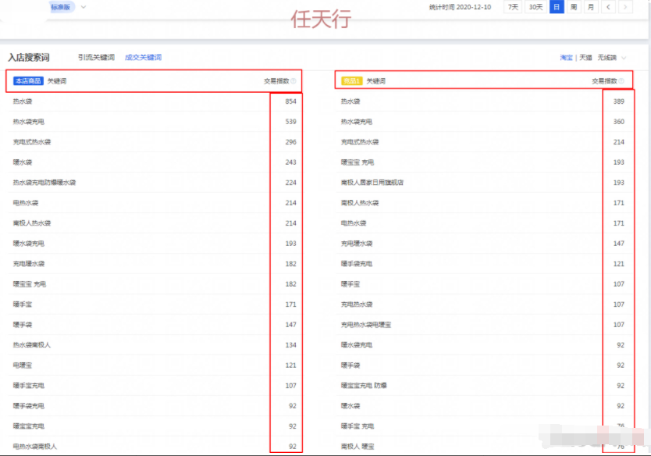Select 南极人热水袋 keyword in 本店商品 list
Viewport: 651px width, 456px height.
tap(32, 223)
